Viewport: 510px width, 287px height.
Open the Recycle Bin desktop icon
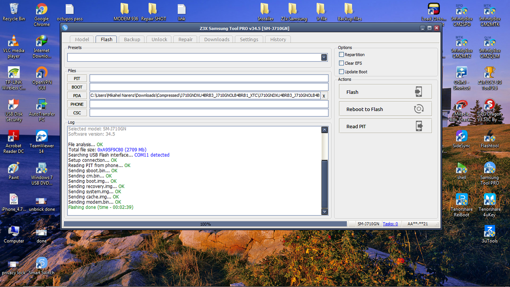(x=14, y=12)
